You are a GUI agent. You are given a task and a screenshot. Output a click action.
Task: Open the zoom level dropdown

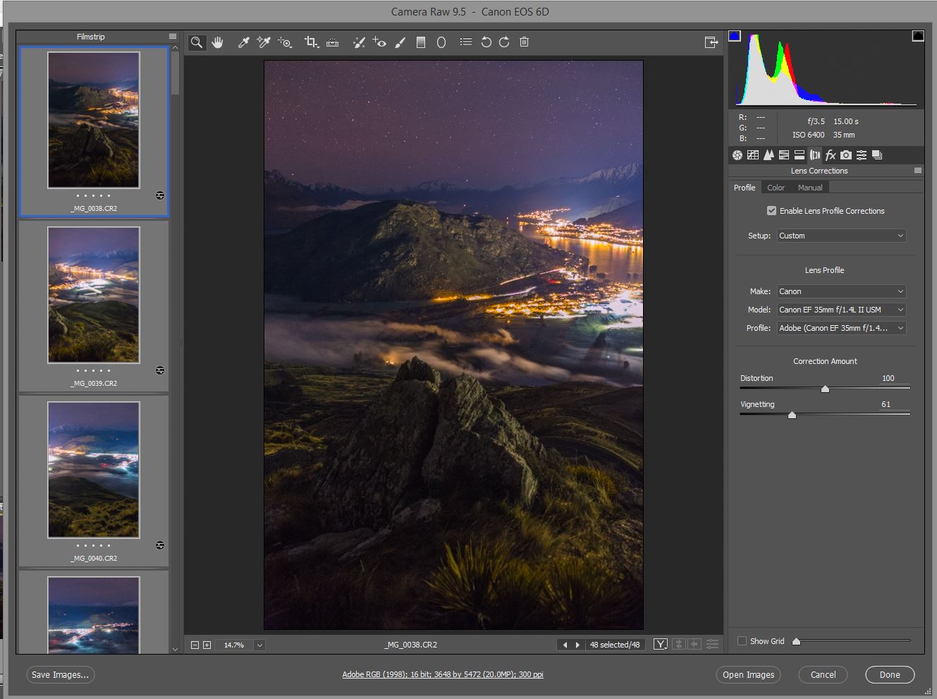click(x=259, y=645)
